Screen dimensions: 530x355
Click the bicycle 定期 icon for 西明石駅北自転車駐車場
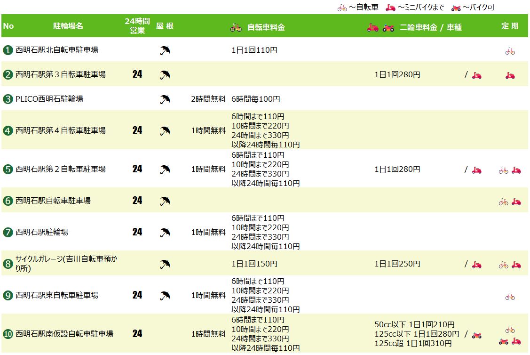pyautogui.click(x=510, y=51)
